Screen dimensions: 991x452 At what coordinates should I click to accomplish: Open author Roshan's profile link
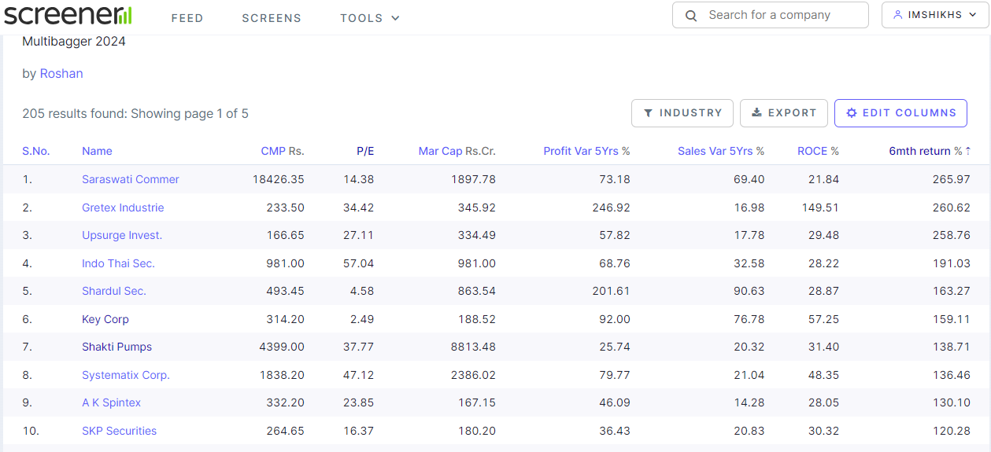tap(61, 73)
